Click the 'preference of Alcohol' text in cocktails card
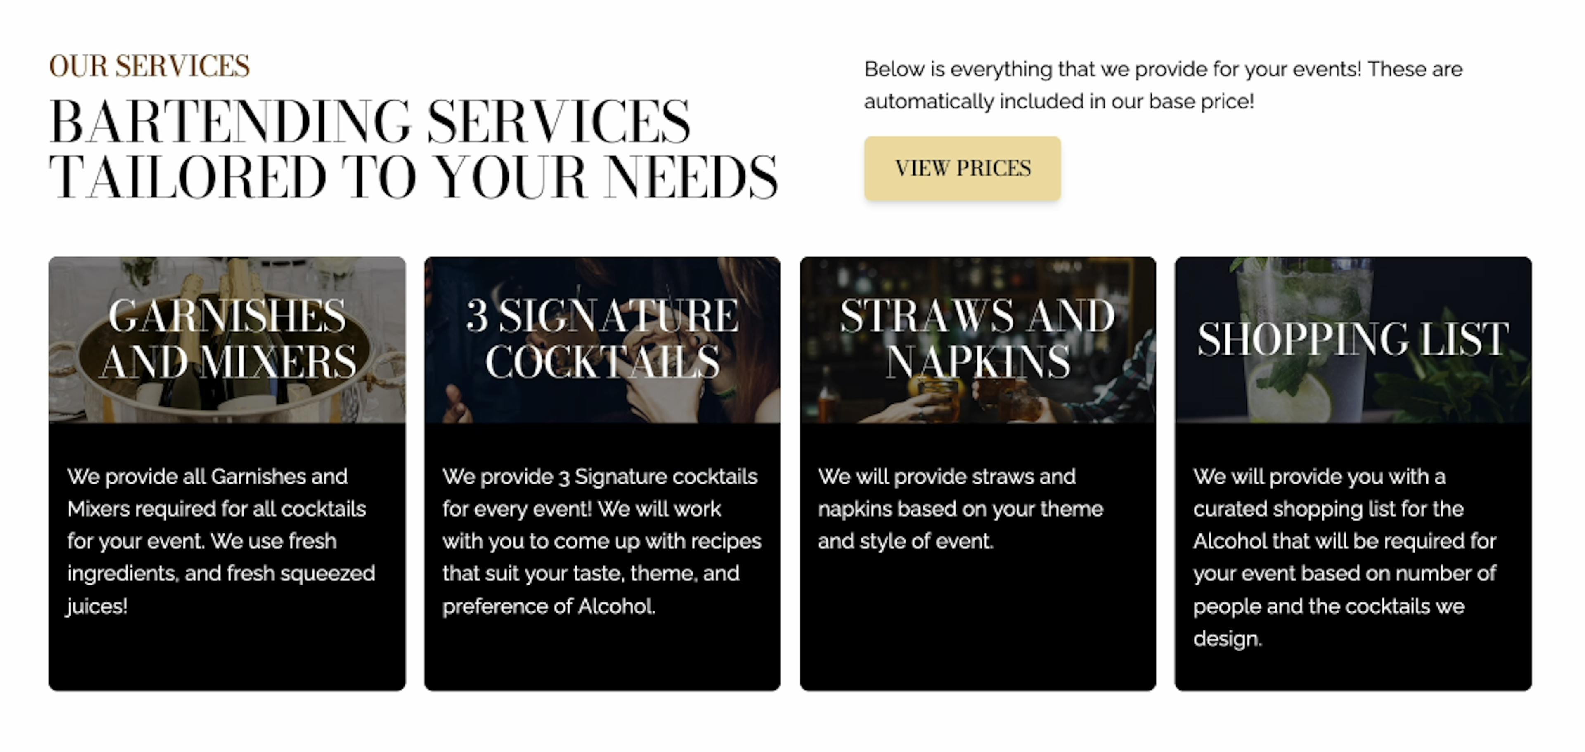1585x752 pixels. tap(548, 606)
